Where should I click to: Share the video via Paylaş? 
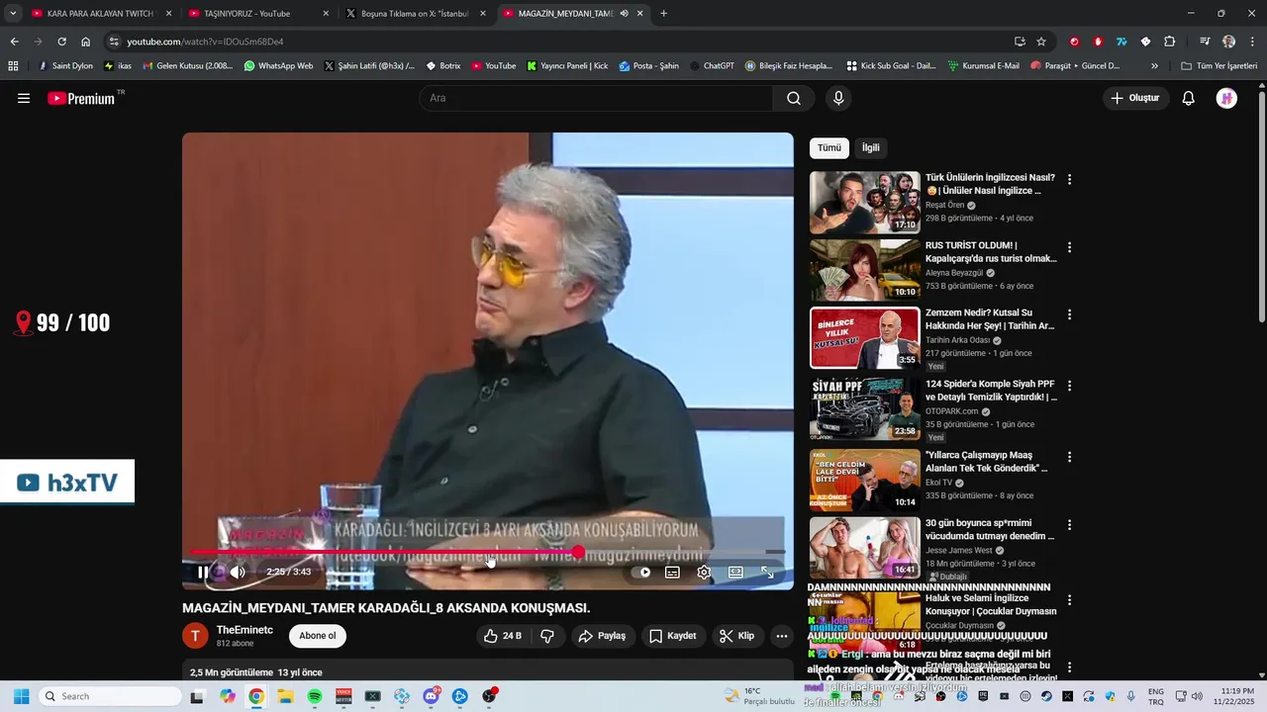(602, 636)
